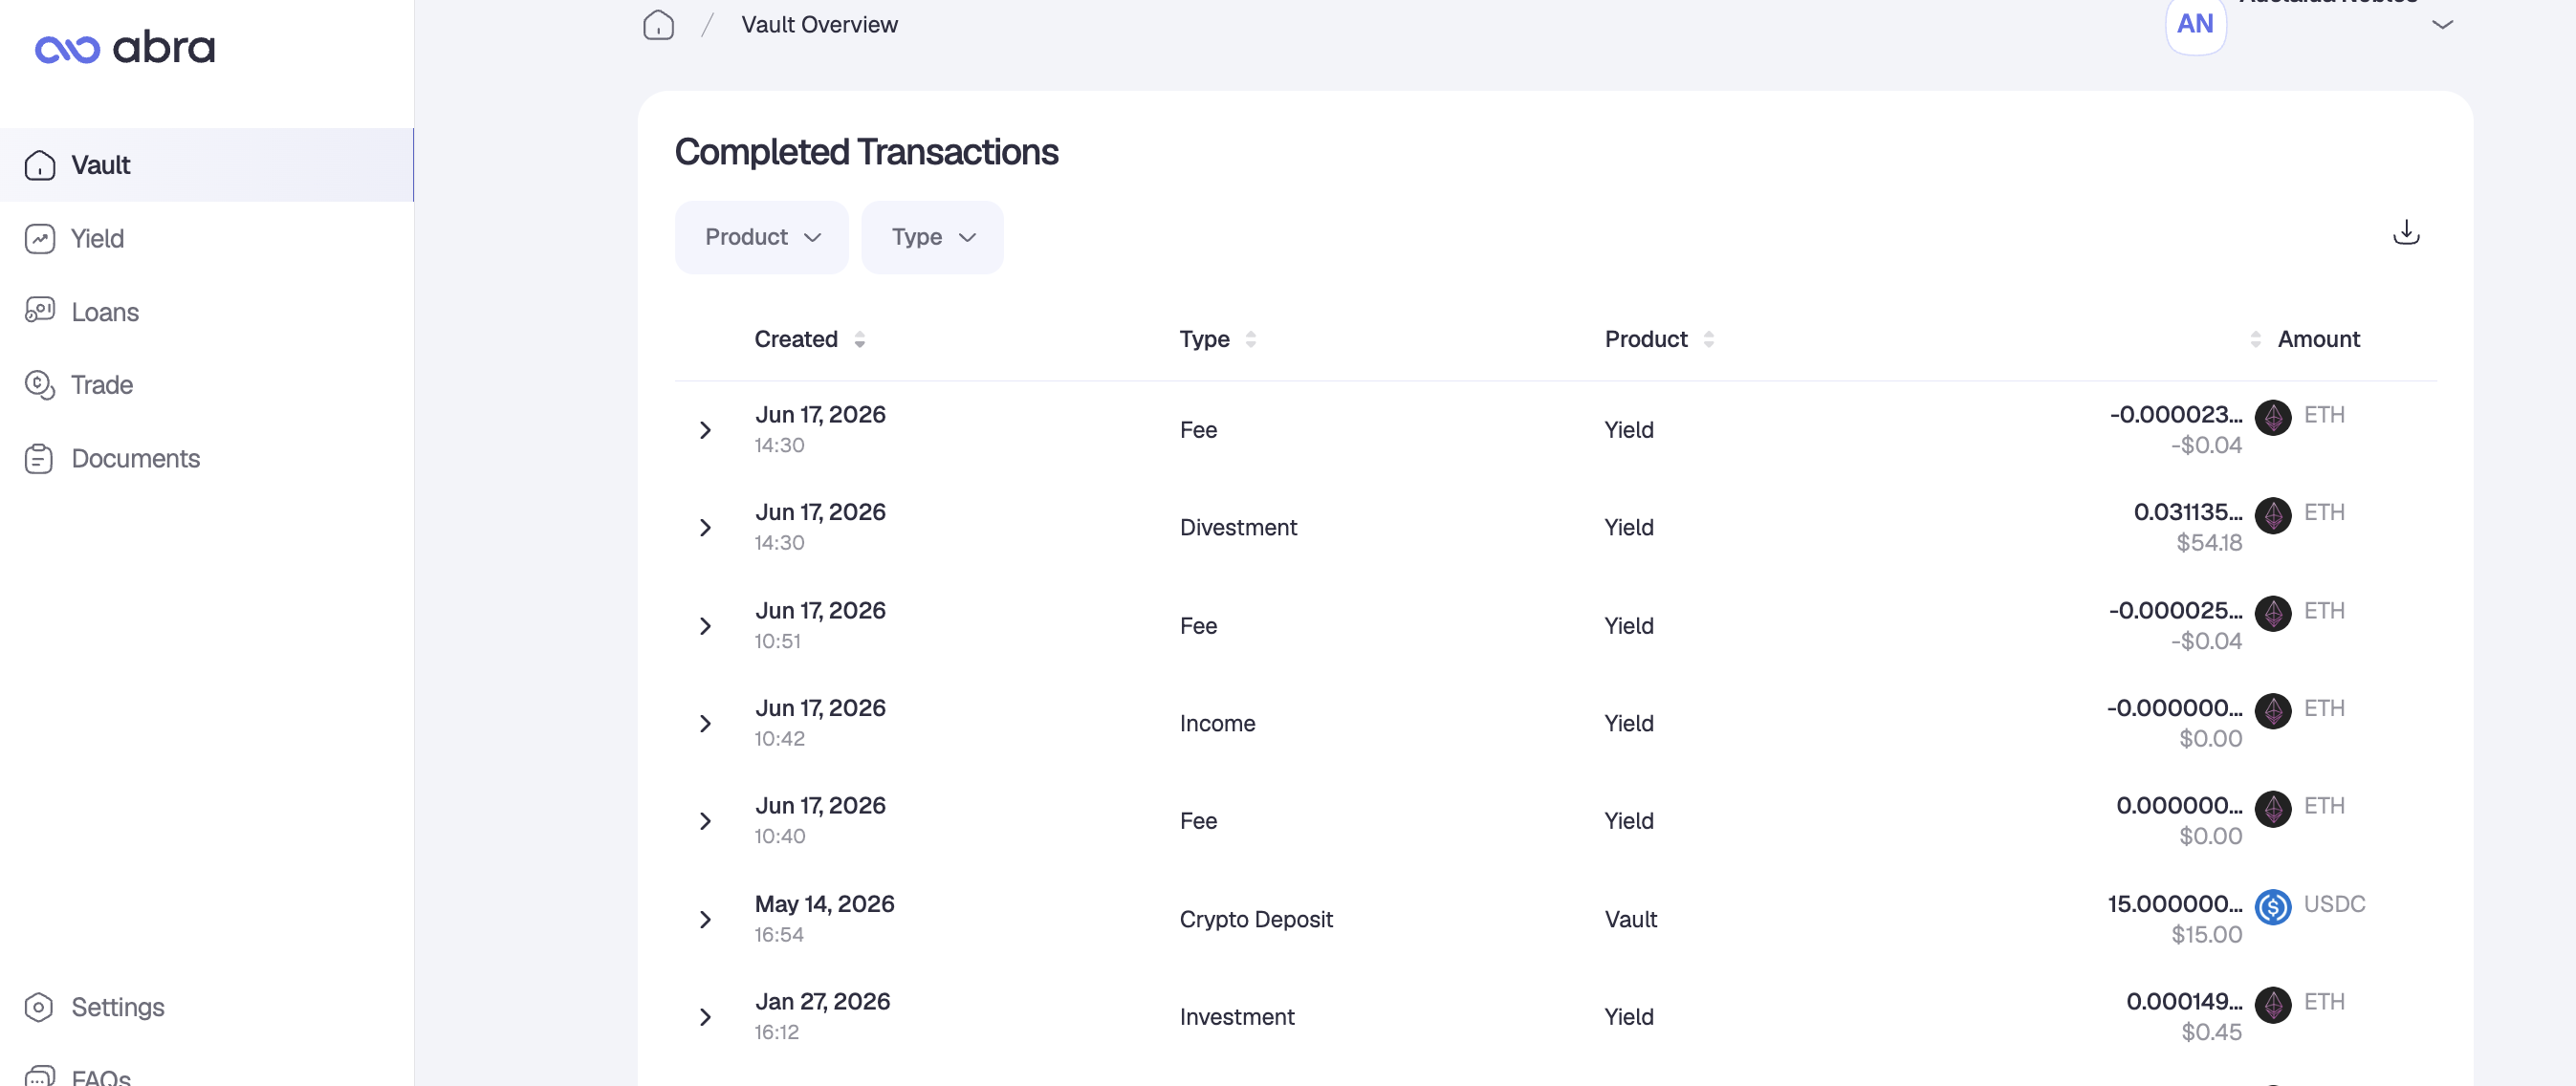Click the -0.000025... ETH amount
Screen dimensions: 2576x1086
(2176, 610)
